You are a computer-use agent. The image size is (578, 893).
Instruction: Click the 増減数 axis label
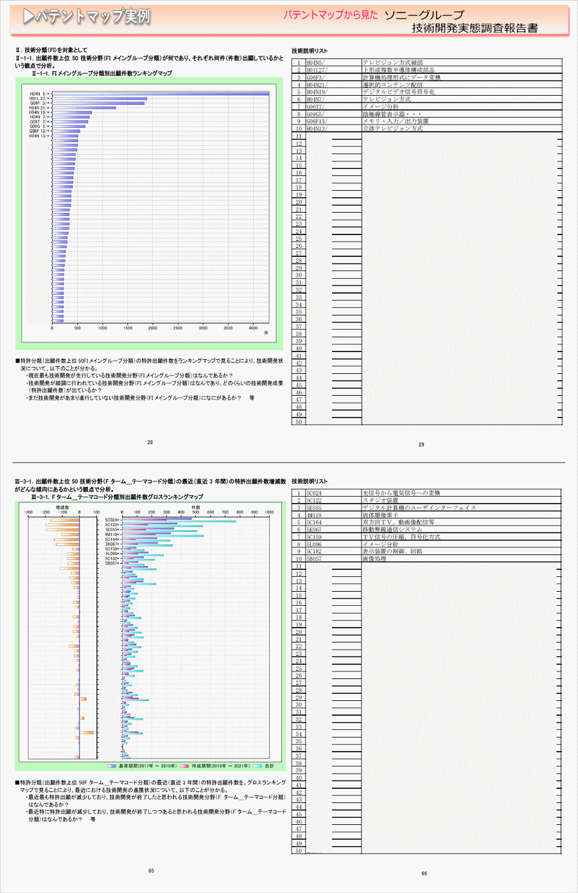click(62, 508)
